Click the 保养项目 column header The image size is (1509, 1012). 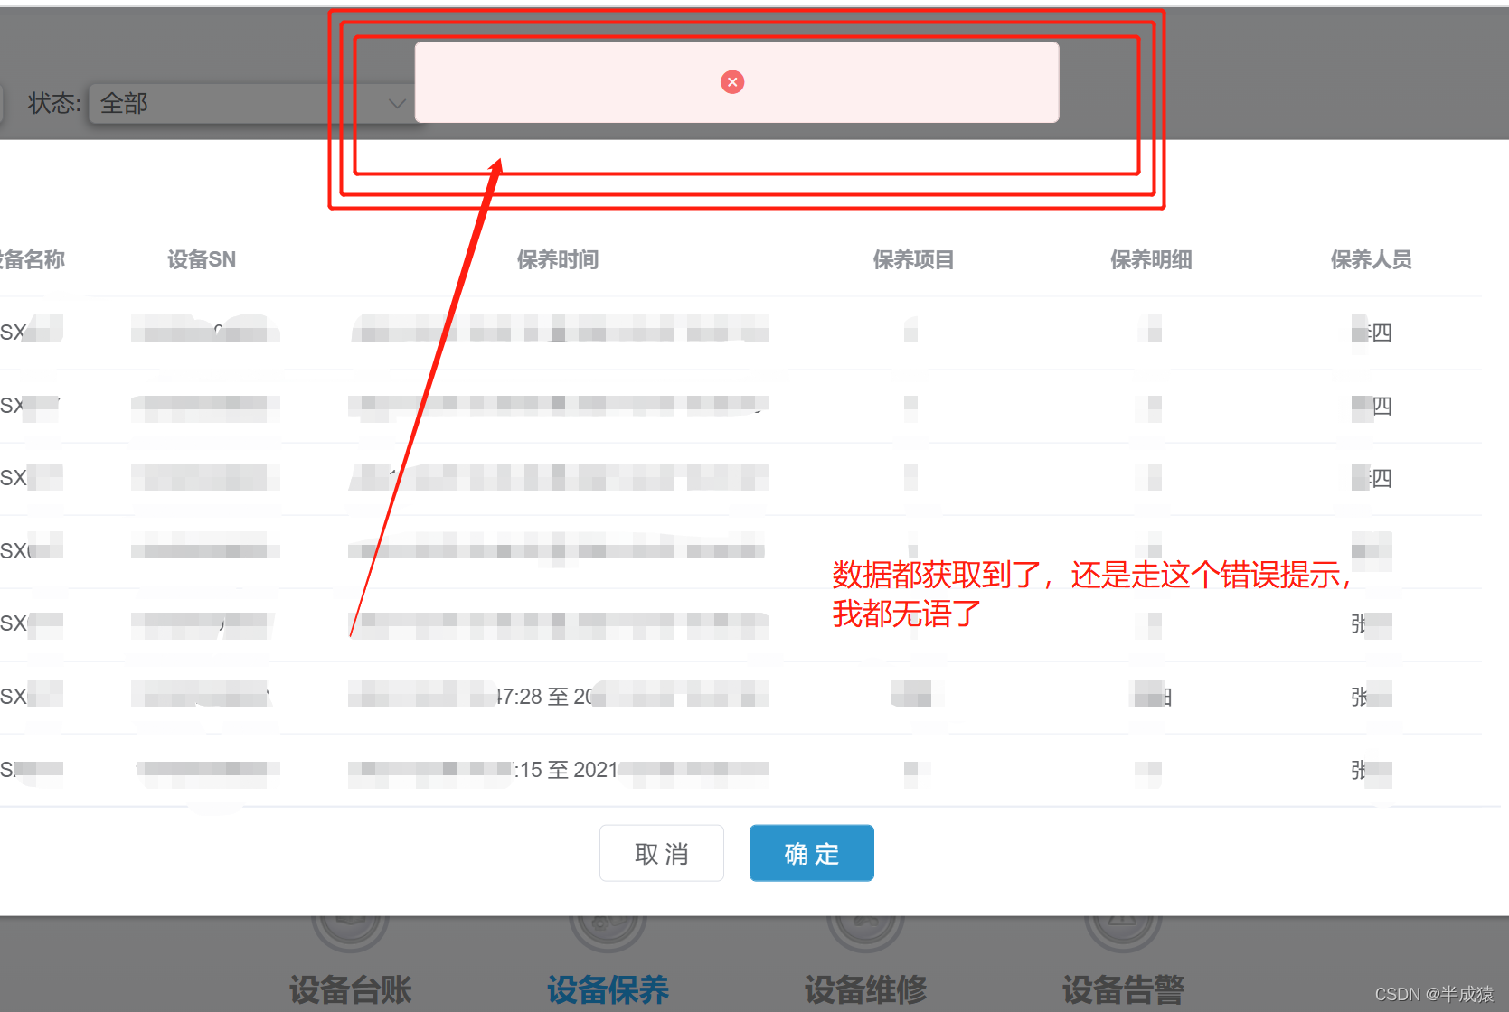pos(913,260)
